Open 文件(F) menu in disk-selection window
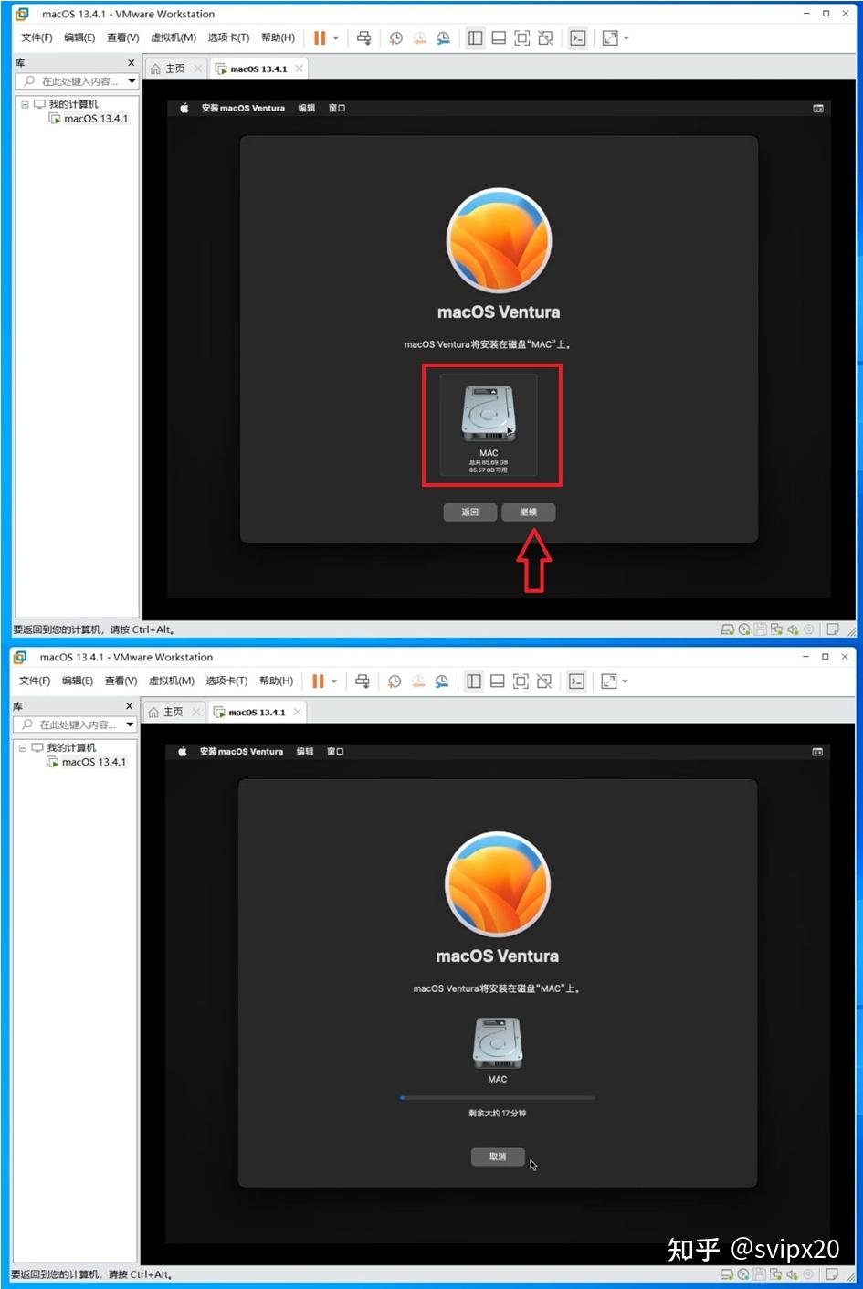The width and height of the screenshot is (863, 1289). point(37,37)
